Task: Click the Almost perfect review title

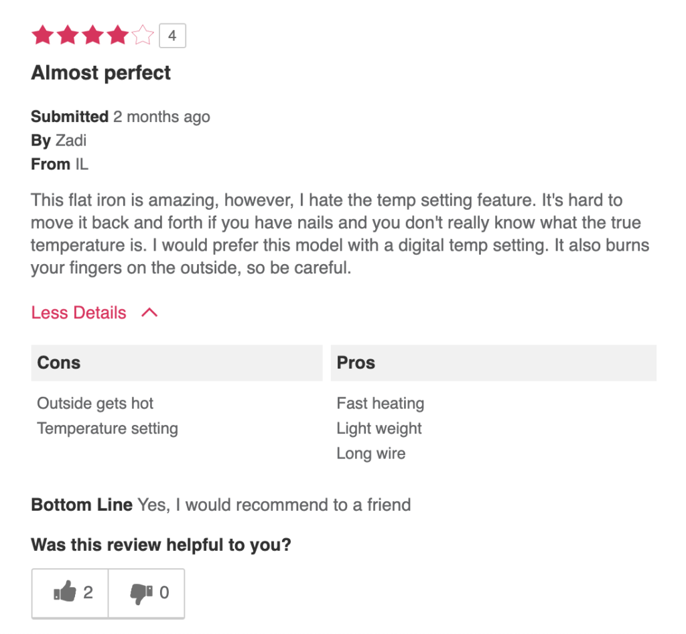Action: tap(100, 72)
